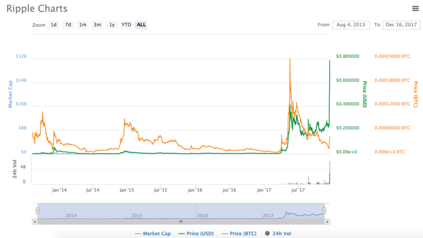Click the navigator left range handle
The image size is (423, 238).
pyautogui.click(x=38, y=211)
